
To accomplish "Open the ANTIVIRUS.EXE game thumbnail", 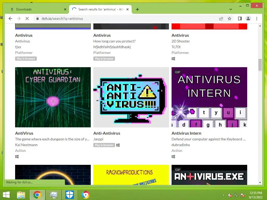I will click(x=209, y=175).
